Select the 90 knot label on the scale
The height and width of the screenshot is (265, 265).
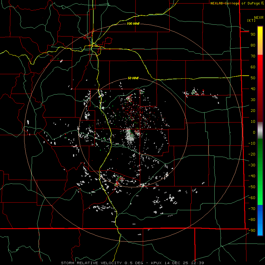(253, 34)
